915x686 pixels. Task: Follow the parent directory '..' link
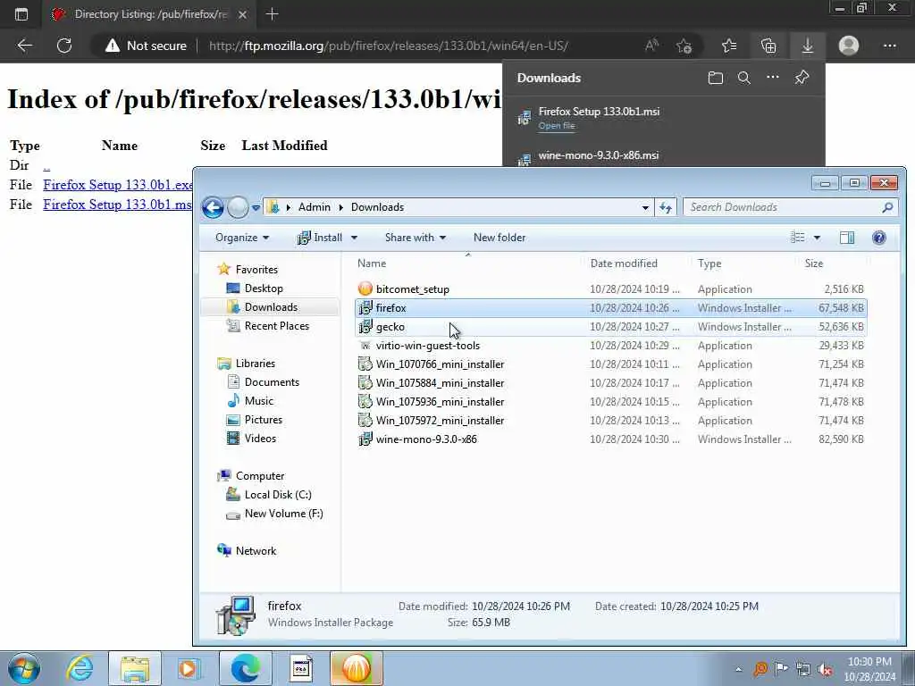[x=46, y=165]
